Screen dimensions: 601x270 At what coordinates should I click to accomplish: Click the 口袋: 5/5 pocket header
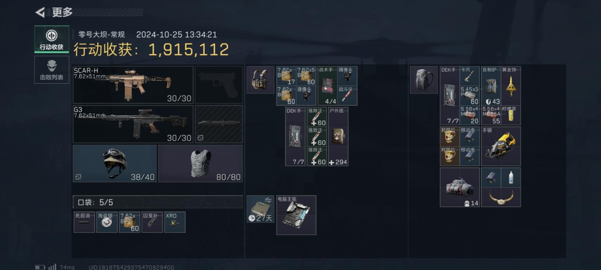pos(158,202)
